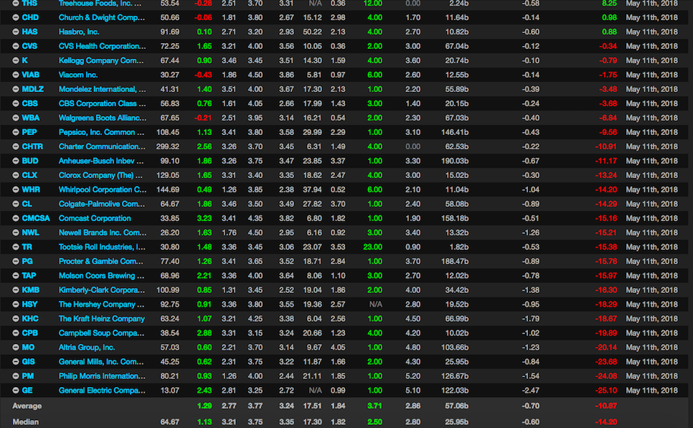Open Hasbro, Inc. company link

[x=79, y=32]
